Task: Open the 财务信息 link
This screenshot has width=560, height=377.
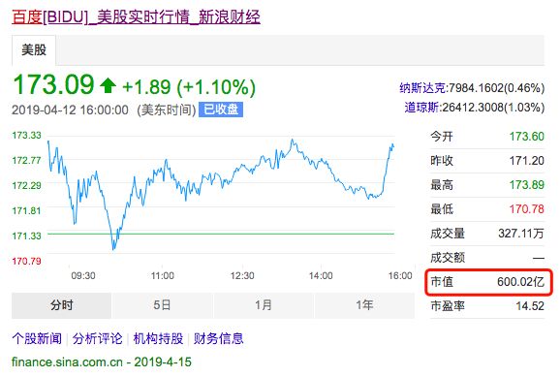Action: coord(219,338)
